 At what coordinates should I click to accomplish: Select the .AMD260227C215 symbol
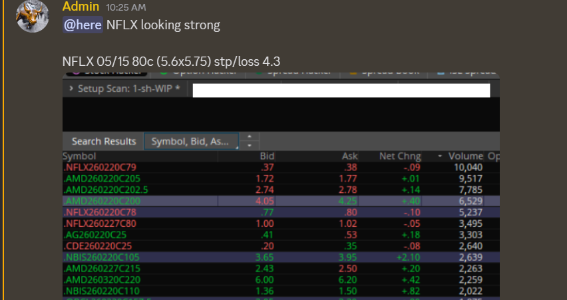pyautogui.click(x=102, y=269)
